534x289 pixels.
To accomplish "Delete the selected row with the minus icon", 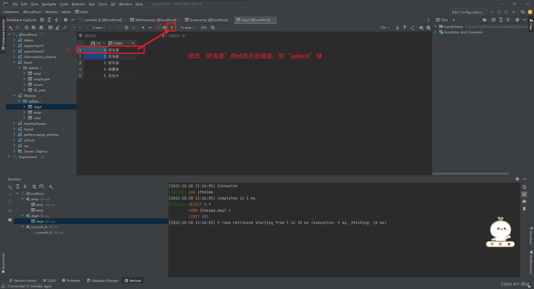I will point(150,28).
